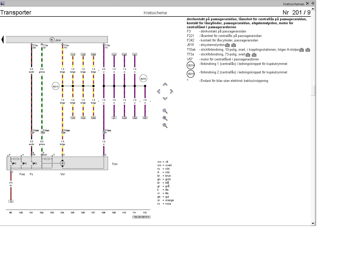This screenshot has height=276, width=344.
Task: Follow the reference box 74 on brown wire
Action: point(11,201)
